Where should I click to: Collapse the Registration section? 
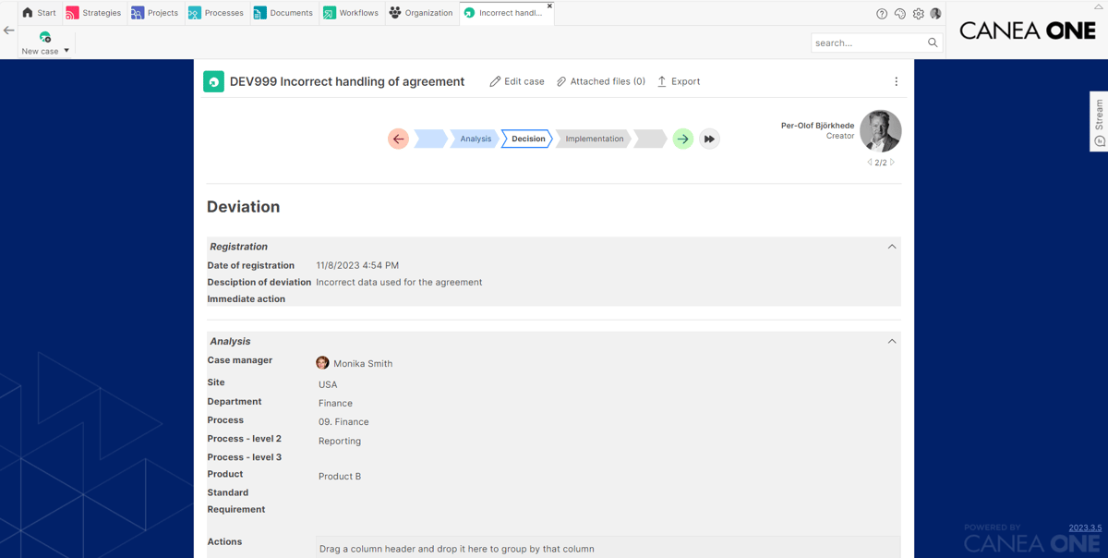pyautogui.click(x=892, y=247)
